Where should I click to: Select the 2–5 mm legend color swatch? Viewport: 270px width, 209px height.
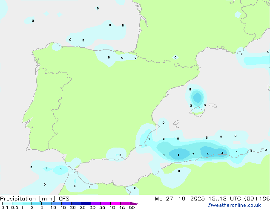coord(37,203)
